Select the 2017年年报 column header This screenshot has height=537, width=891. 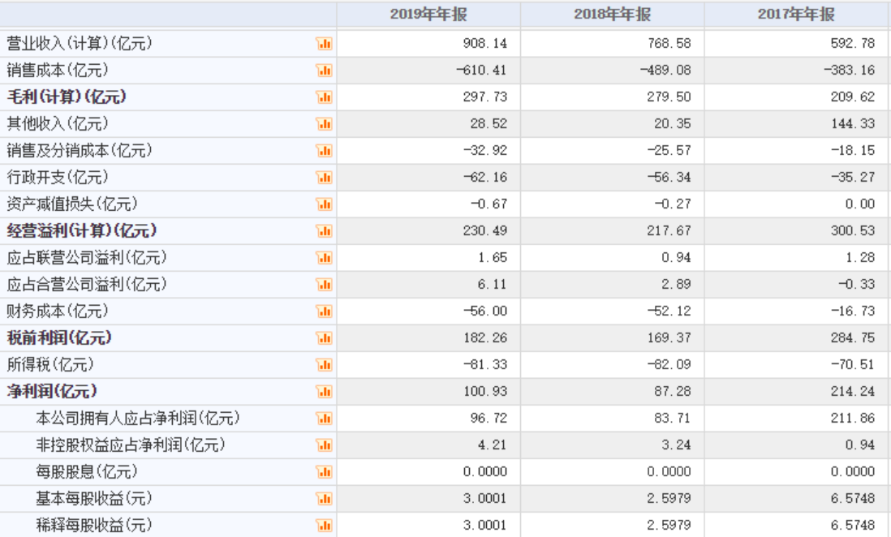click(x=796, y=14)
